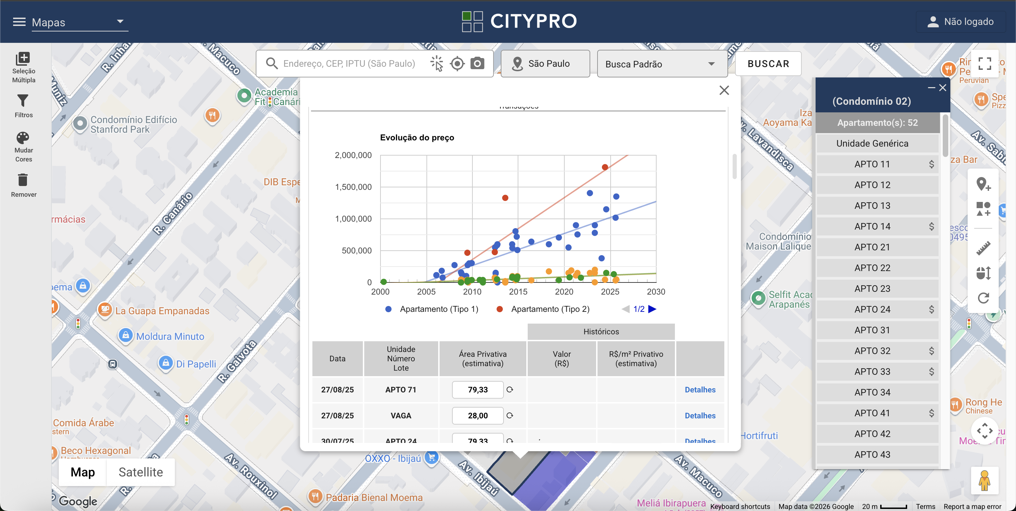Select APTO 32 in unit list

(877, 351)
